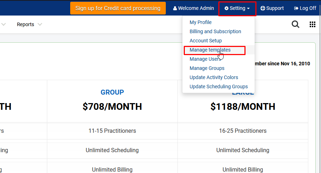Viewport: 321px width, 173px height.
Task: Open Manage Users from the dropdown
Action: (x=205, y=59)
